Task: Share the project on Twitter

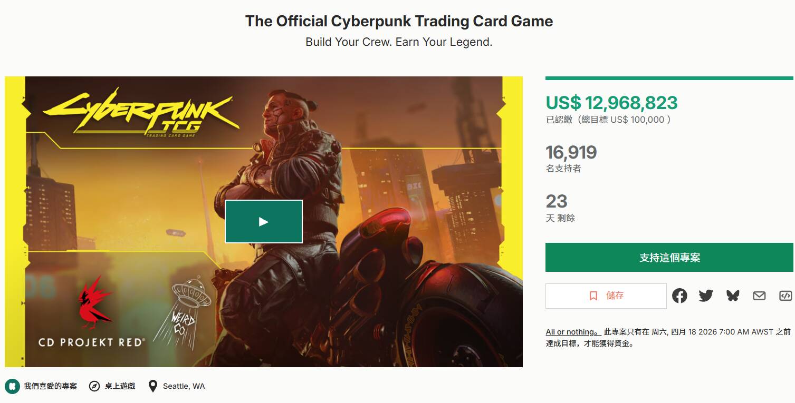Action: pyautogui.click(x=706, y=296)
